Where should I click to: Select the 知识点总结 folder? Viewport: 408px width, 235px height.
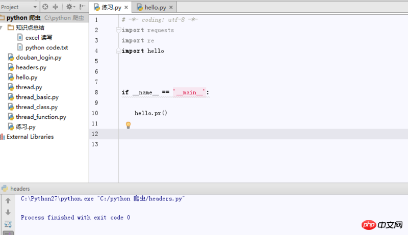click(30, 28)
